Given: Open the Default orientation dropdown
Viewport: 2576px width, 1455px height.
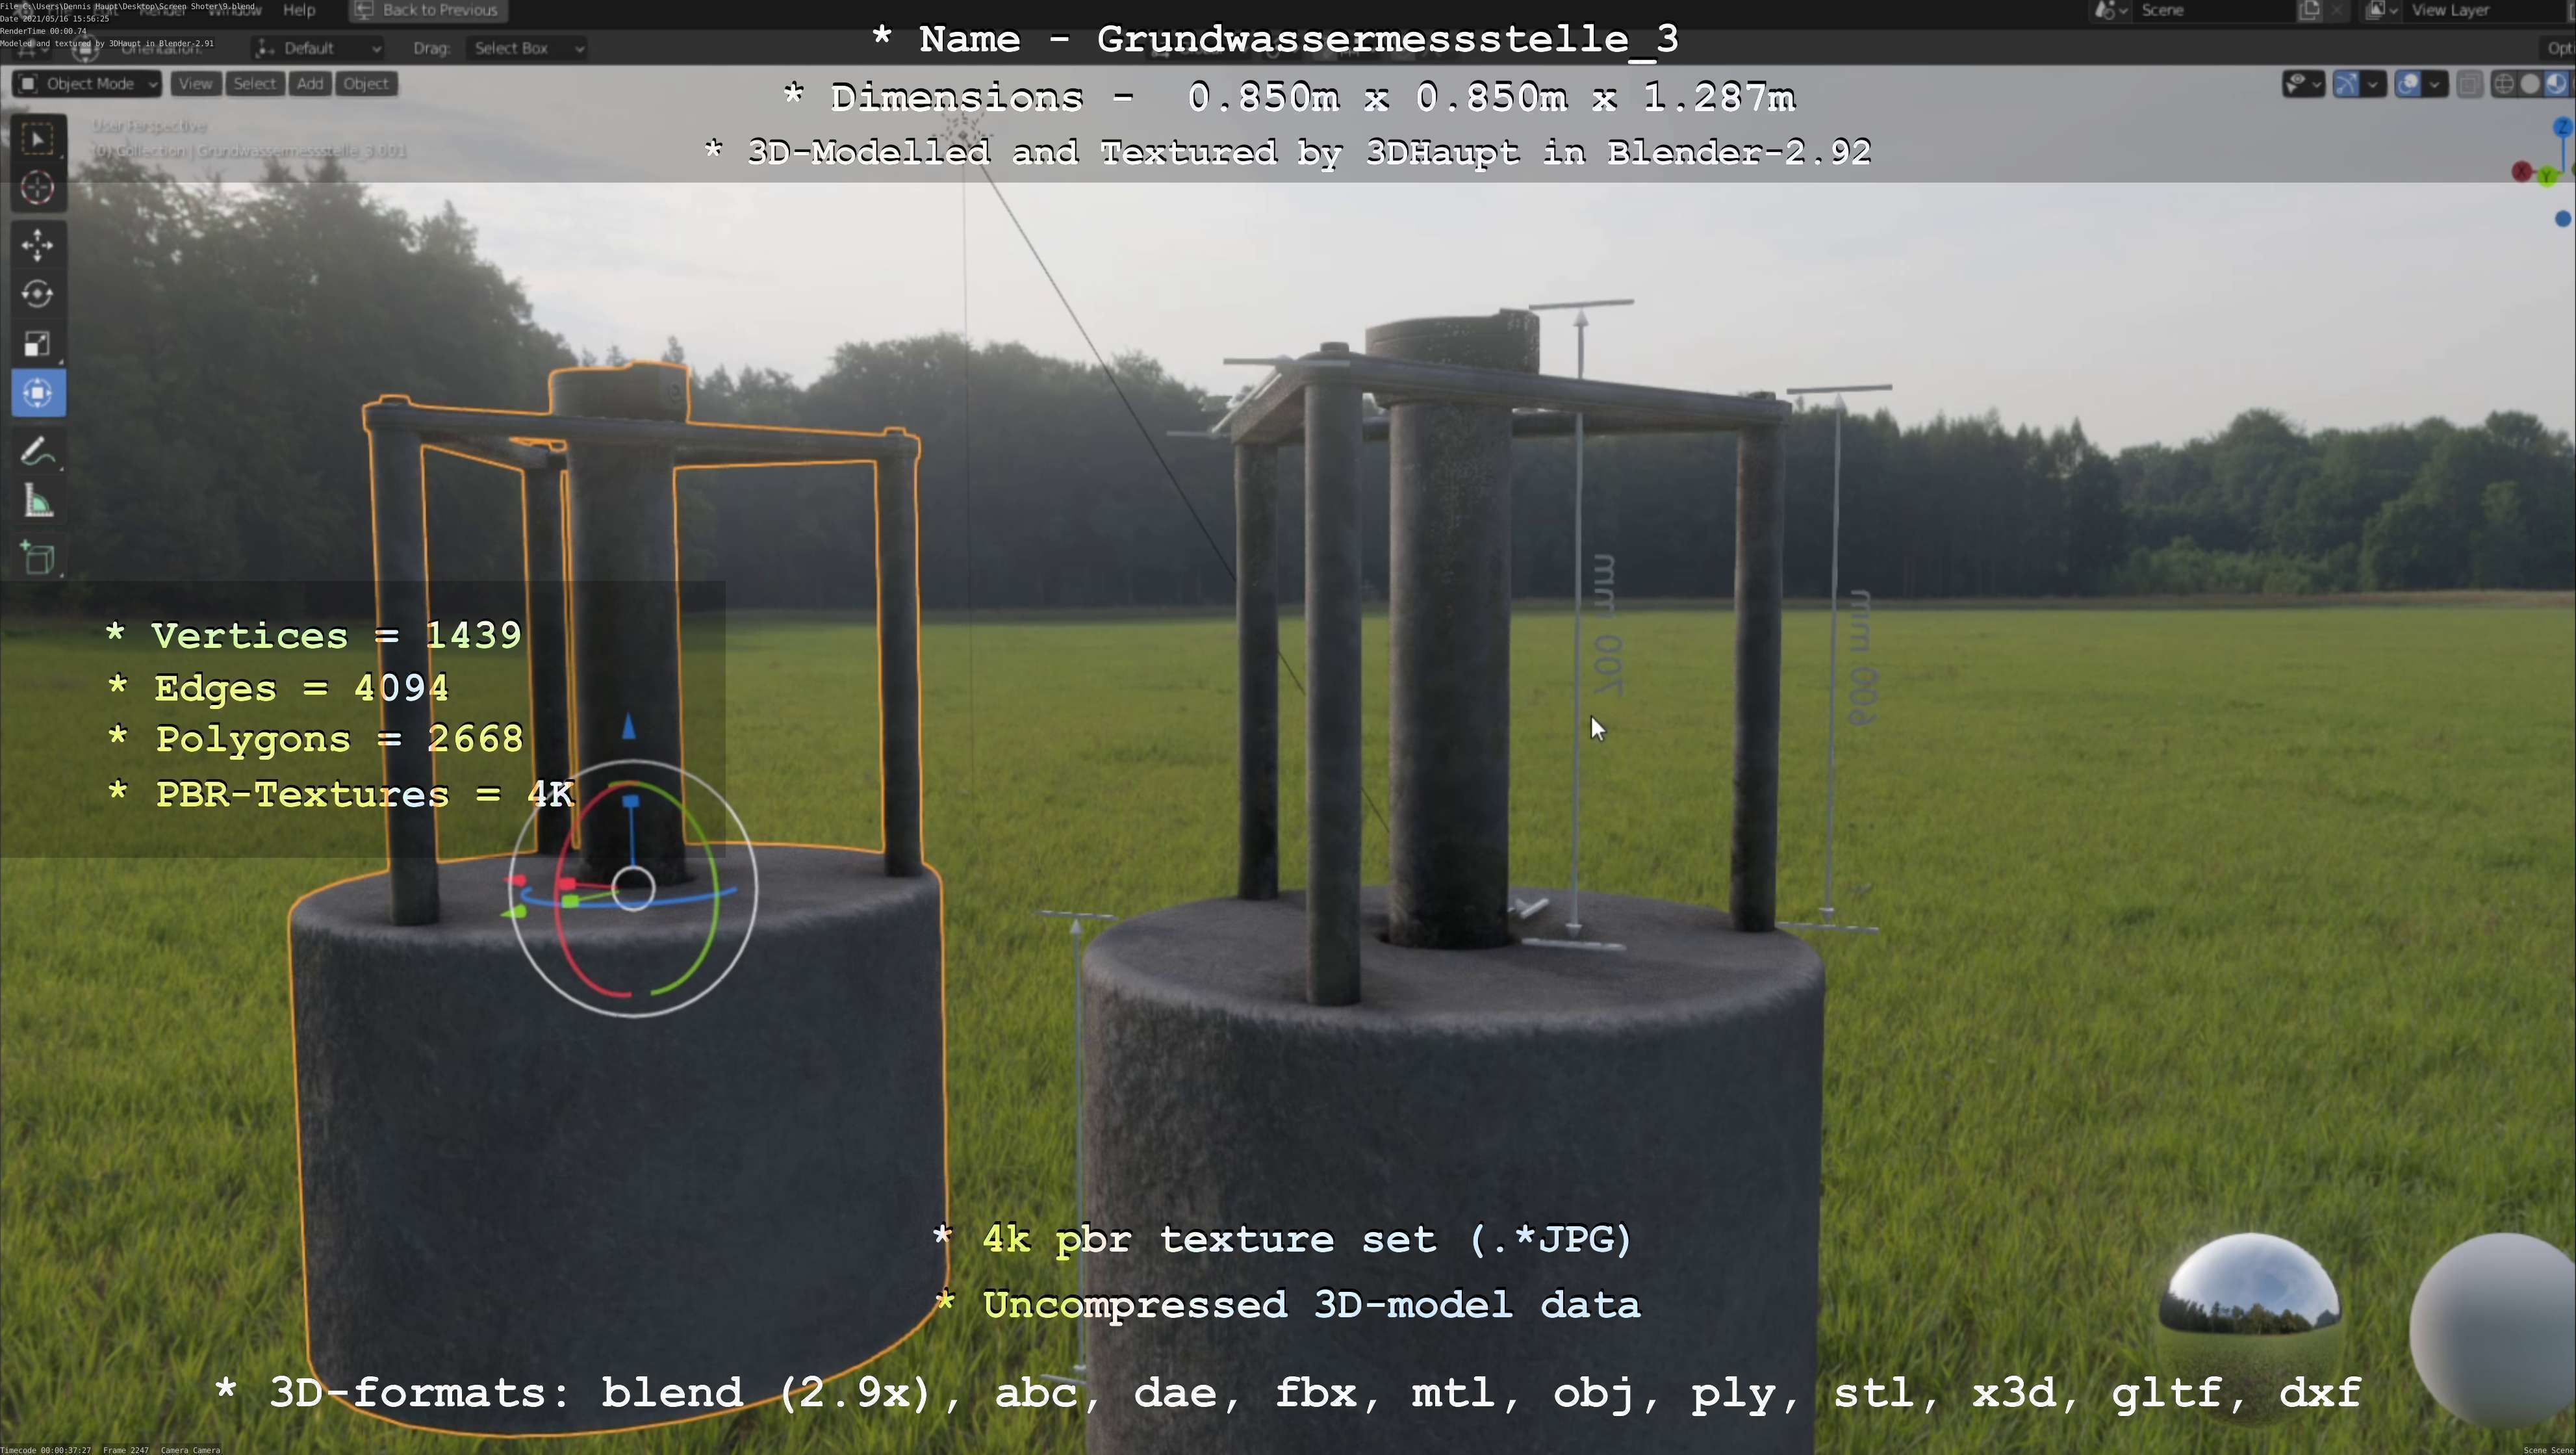Looking at the screenshot, I should [x=318, y=48].
